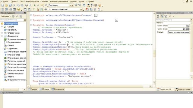Clear the Свойства panel search with X
Screen dimensions: 193x108
(191, 20)
